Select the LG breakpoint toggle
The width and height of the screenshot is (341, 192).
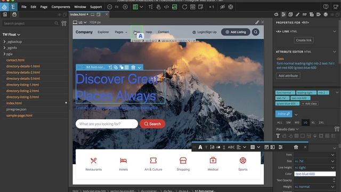305,123
